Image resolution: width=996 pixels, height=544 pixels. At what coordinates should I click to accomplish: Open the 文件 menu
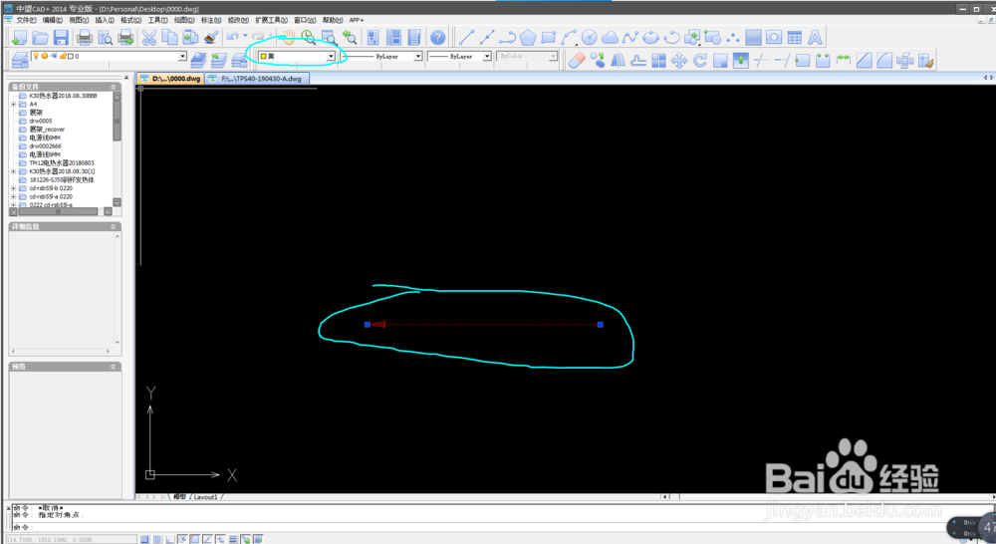[26, 20]
